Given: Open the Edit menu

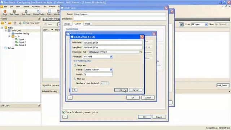Looking at the screenshot, I should [12, 6].
